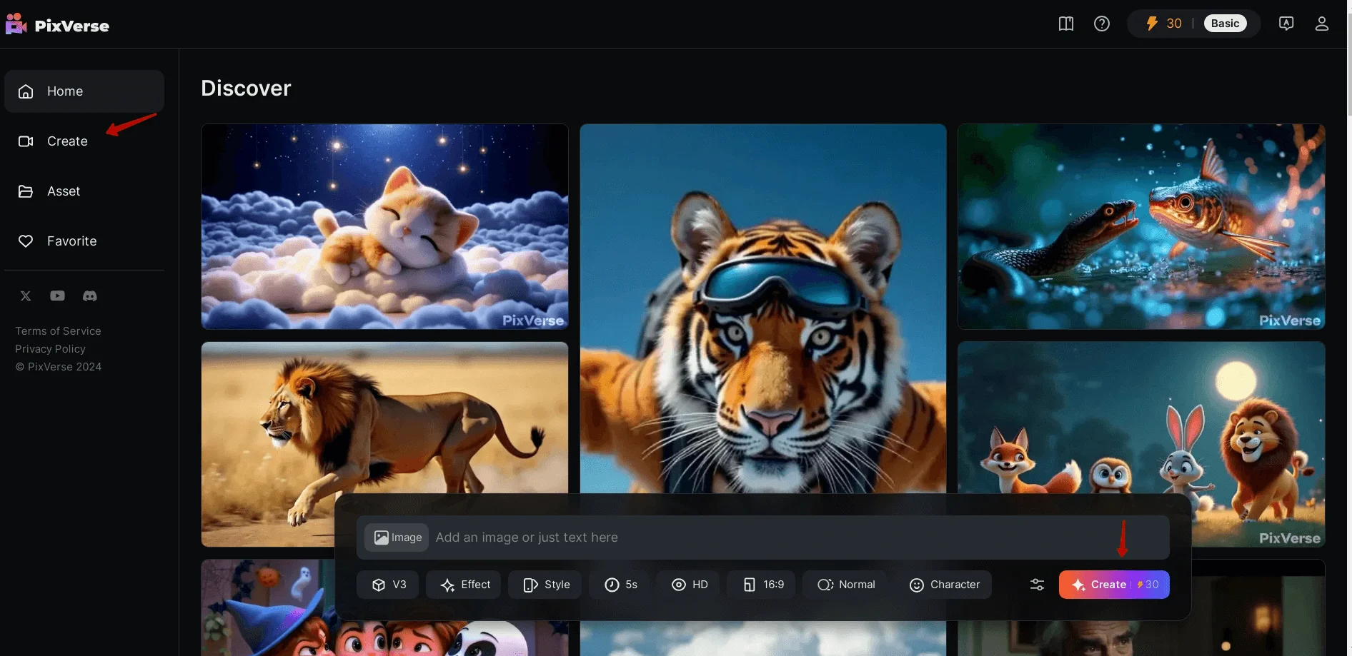Click the feedback message icon in header
1352x656 pixels.
1286,24
